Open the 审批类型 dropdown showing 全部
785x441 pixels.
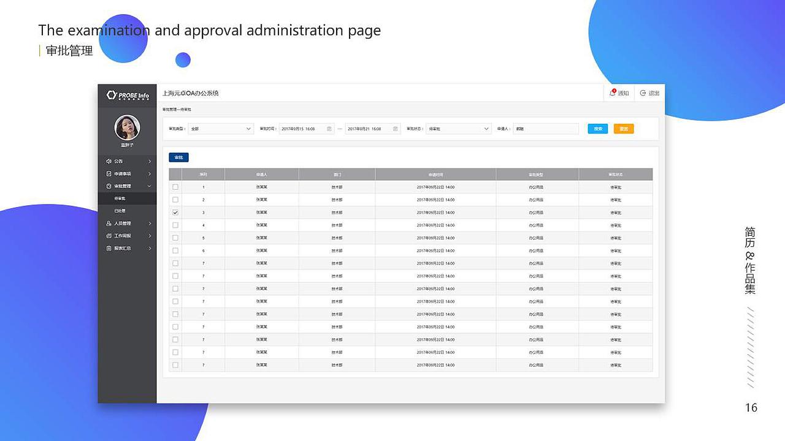click(220, 129)
